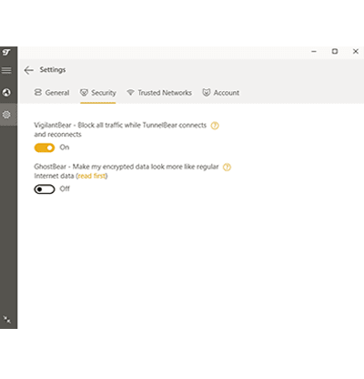This screenshot has height=379, width=364.
Task: Go back using the Settings arrow
Action: [29, 70]
